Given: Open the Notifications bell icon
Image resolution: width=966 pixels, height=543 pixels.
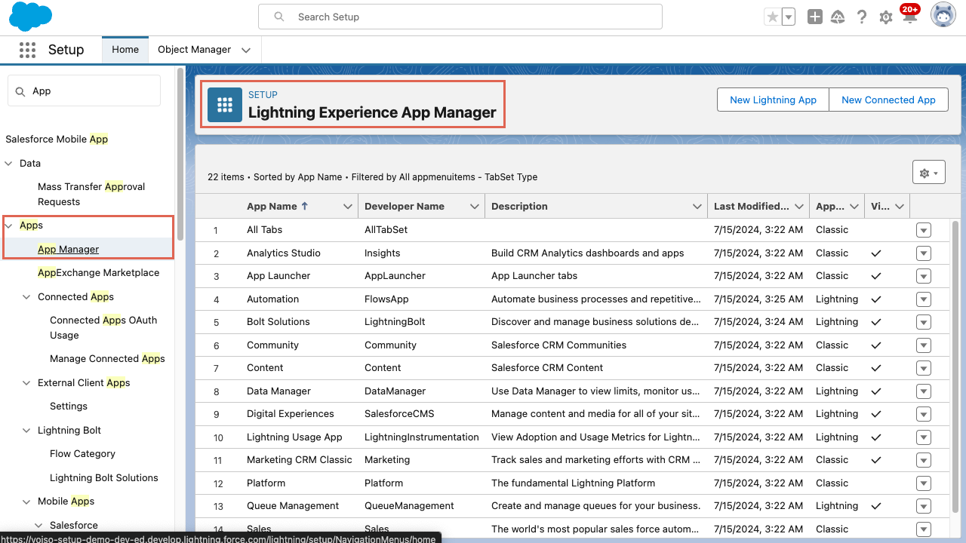Looking at the screenshot, I should (x=909, y=17).
